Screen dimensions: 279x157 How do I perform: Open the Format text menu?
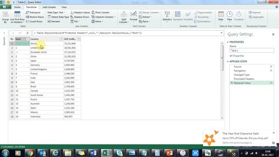click(133, 17)
